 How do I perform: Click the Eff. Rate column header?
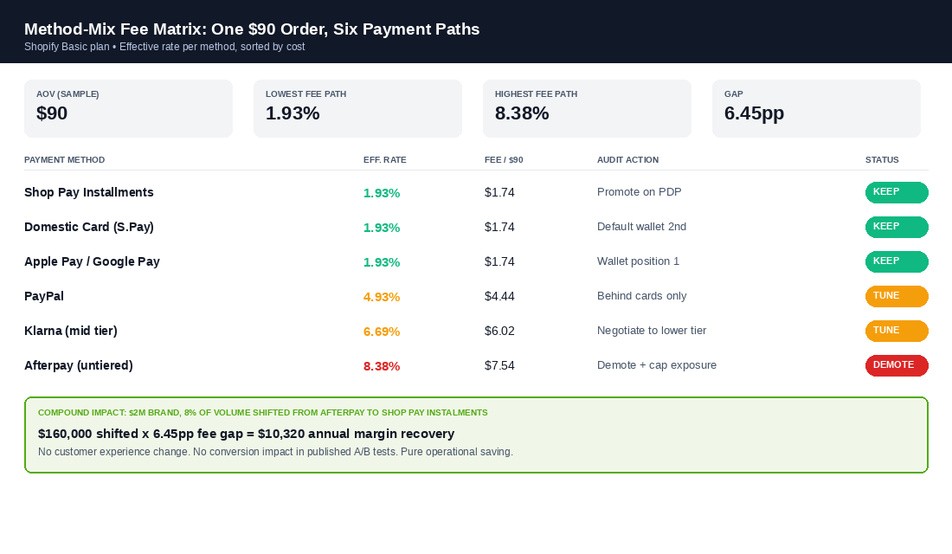385,160
